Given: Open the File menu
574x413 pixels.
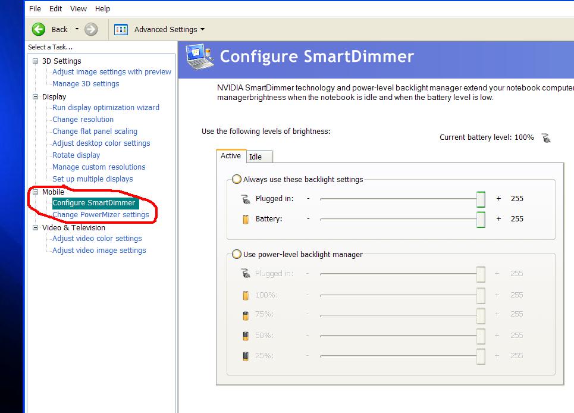Looking at the screenshot, I should coord(35,8).
